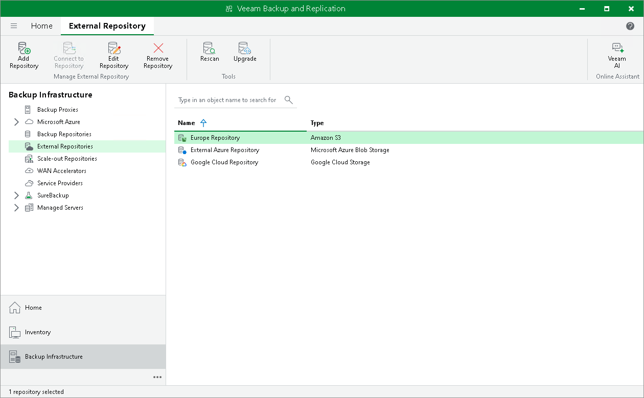The height and width of the screenshot is (398, 644).
Task: Click the SureBackup tree label
Action: (53, 195)
